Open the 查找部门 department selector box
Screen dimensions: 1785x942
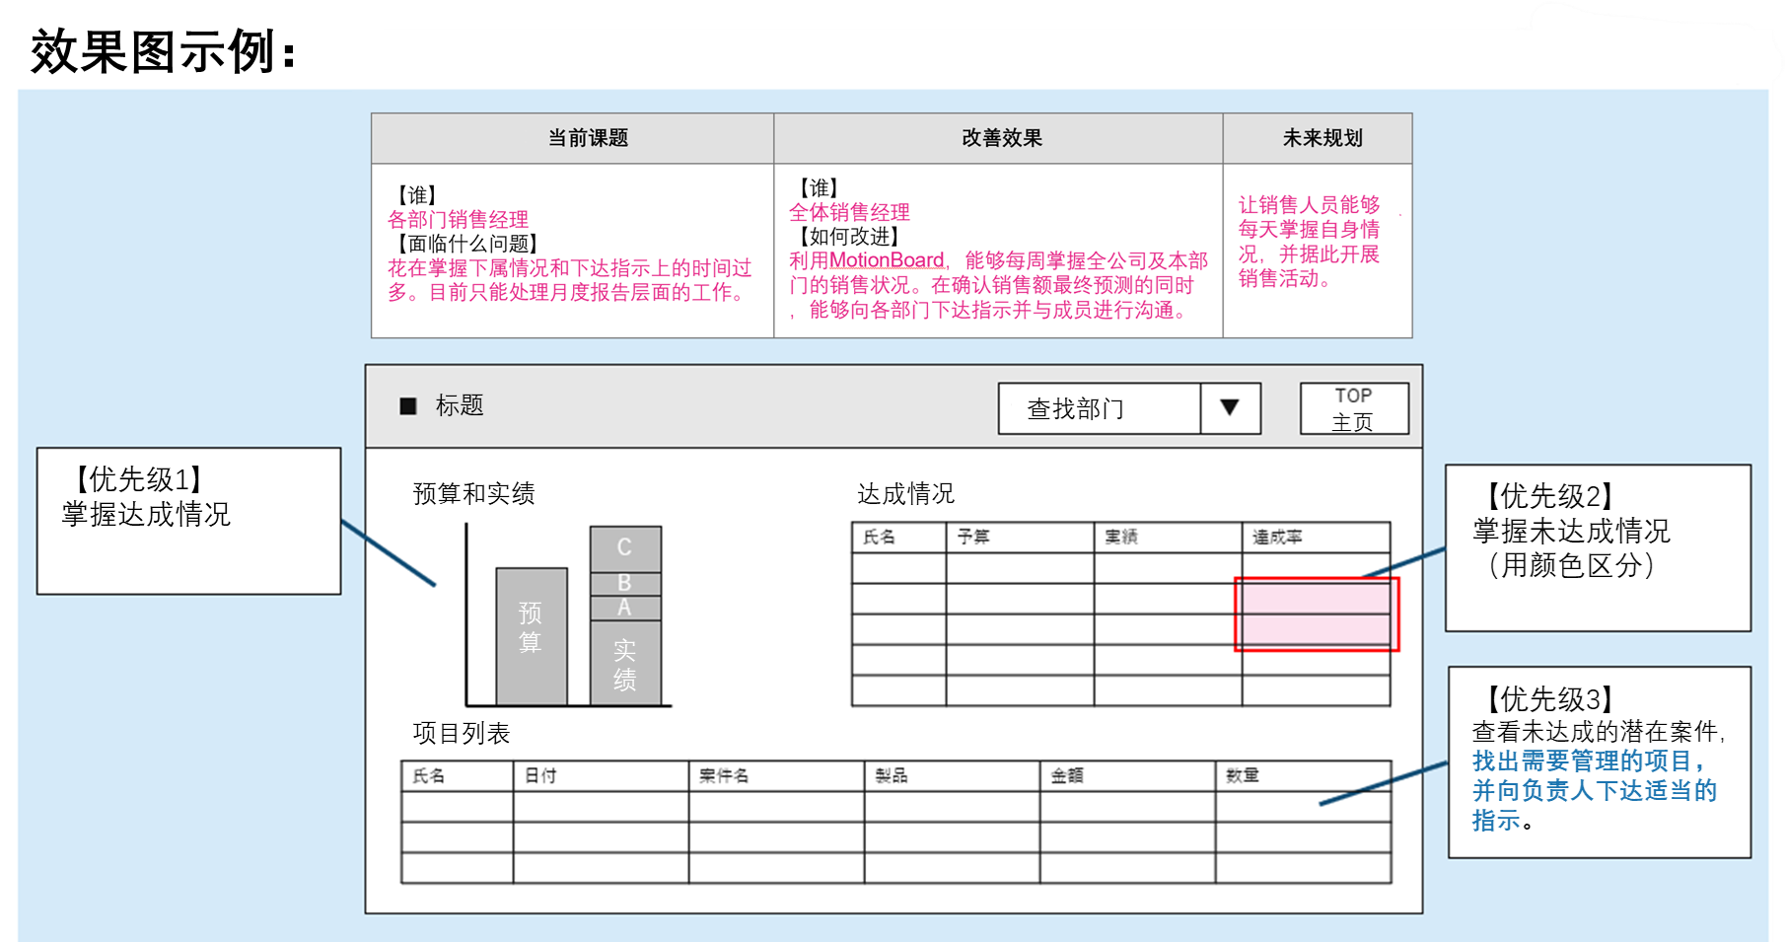pos(1099,408)
